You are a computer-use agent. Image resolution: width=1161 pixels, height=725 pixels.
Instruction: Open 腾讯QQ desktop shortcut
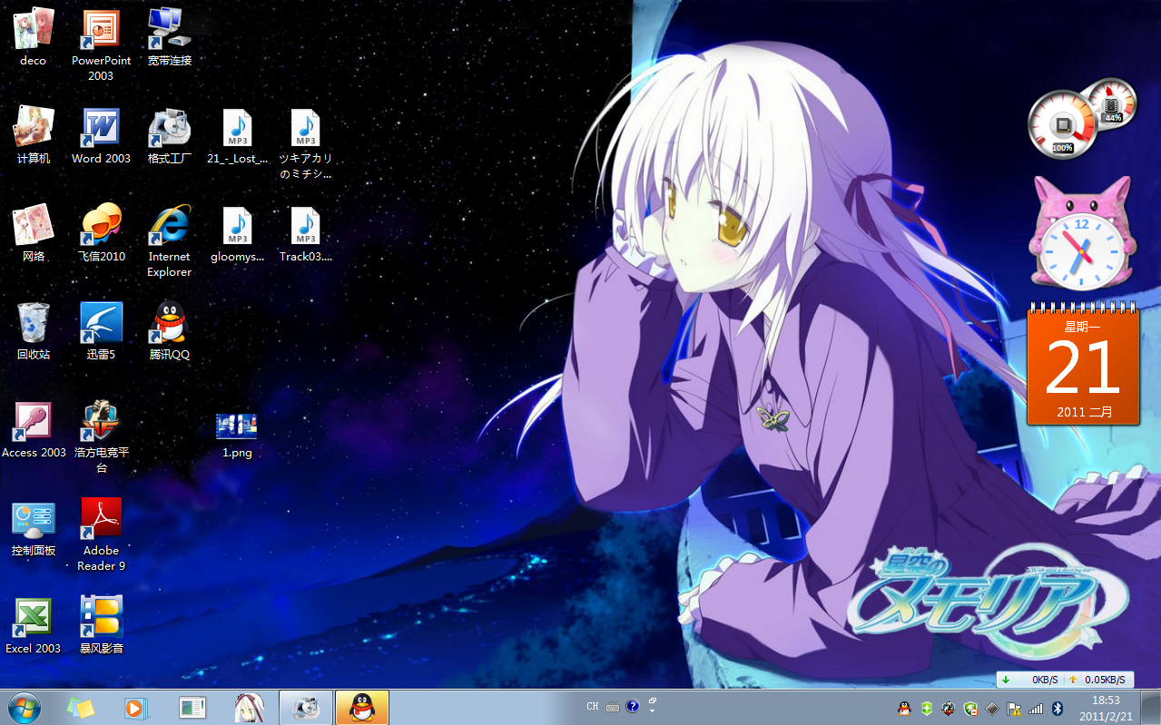[x=170, y=330]
